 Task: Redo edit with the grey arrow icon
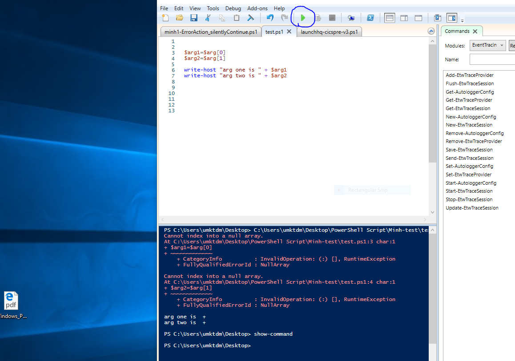coord(284,18)
